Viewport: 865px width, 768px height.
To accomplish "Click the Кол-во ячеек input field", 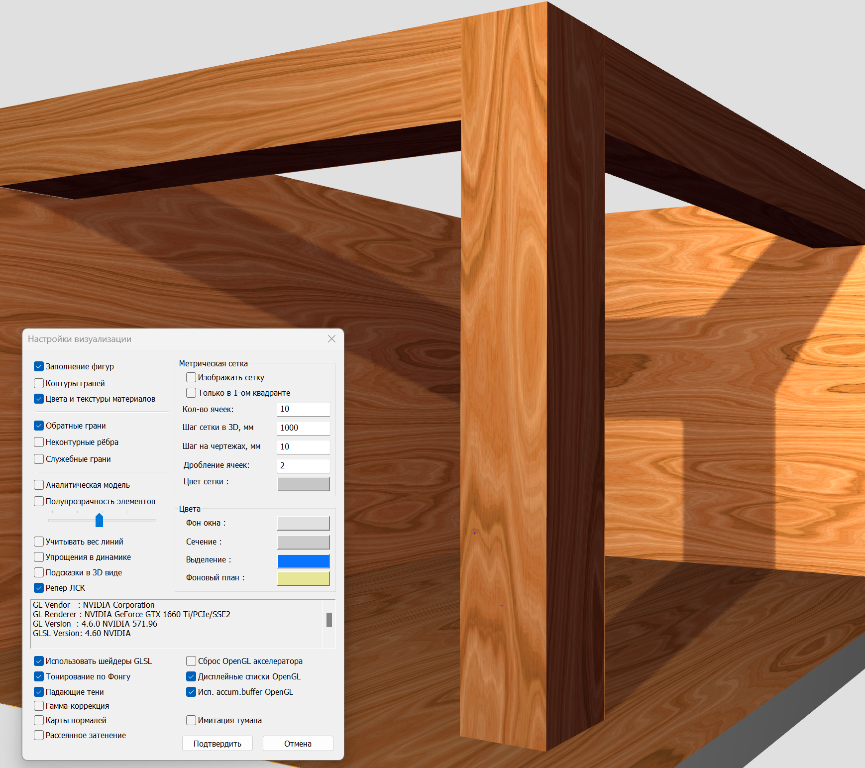I will tap(303, 409).
